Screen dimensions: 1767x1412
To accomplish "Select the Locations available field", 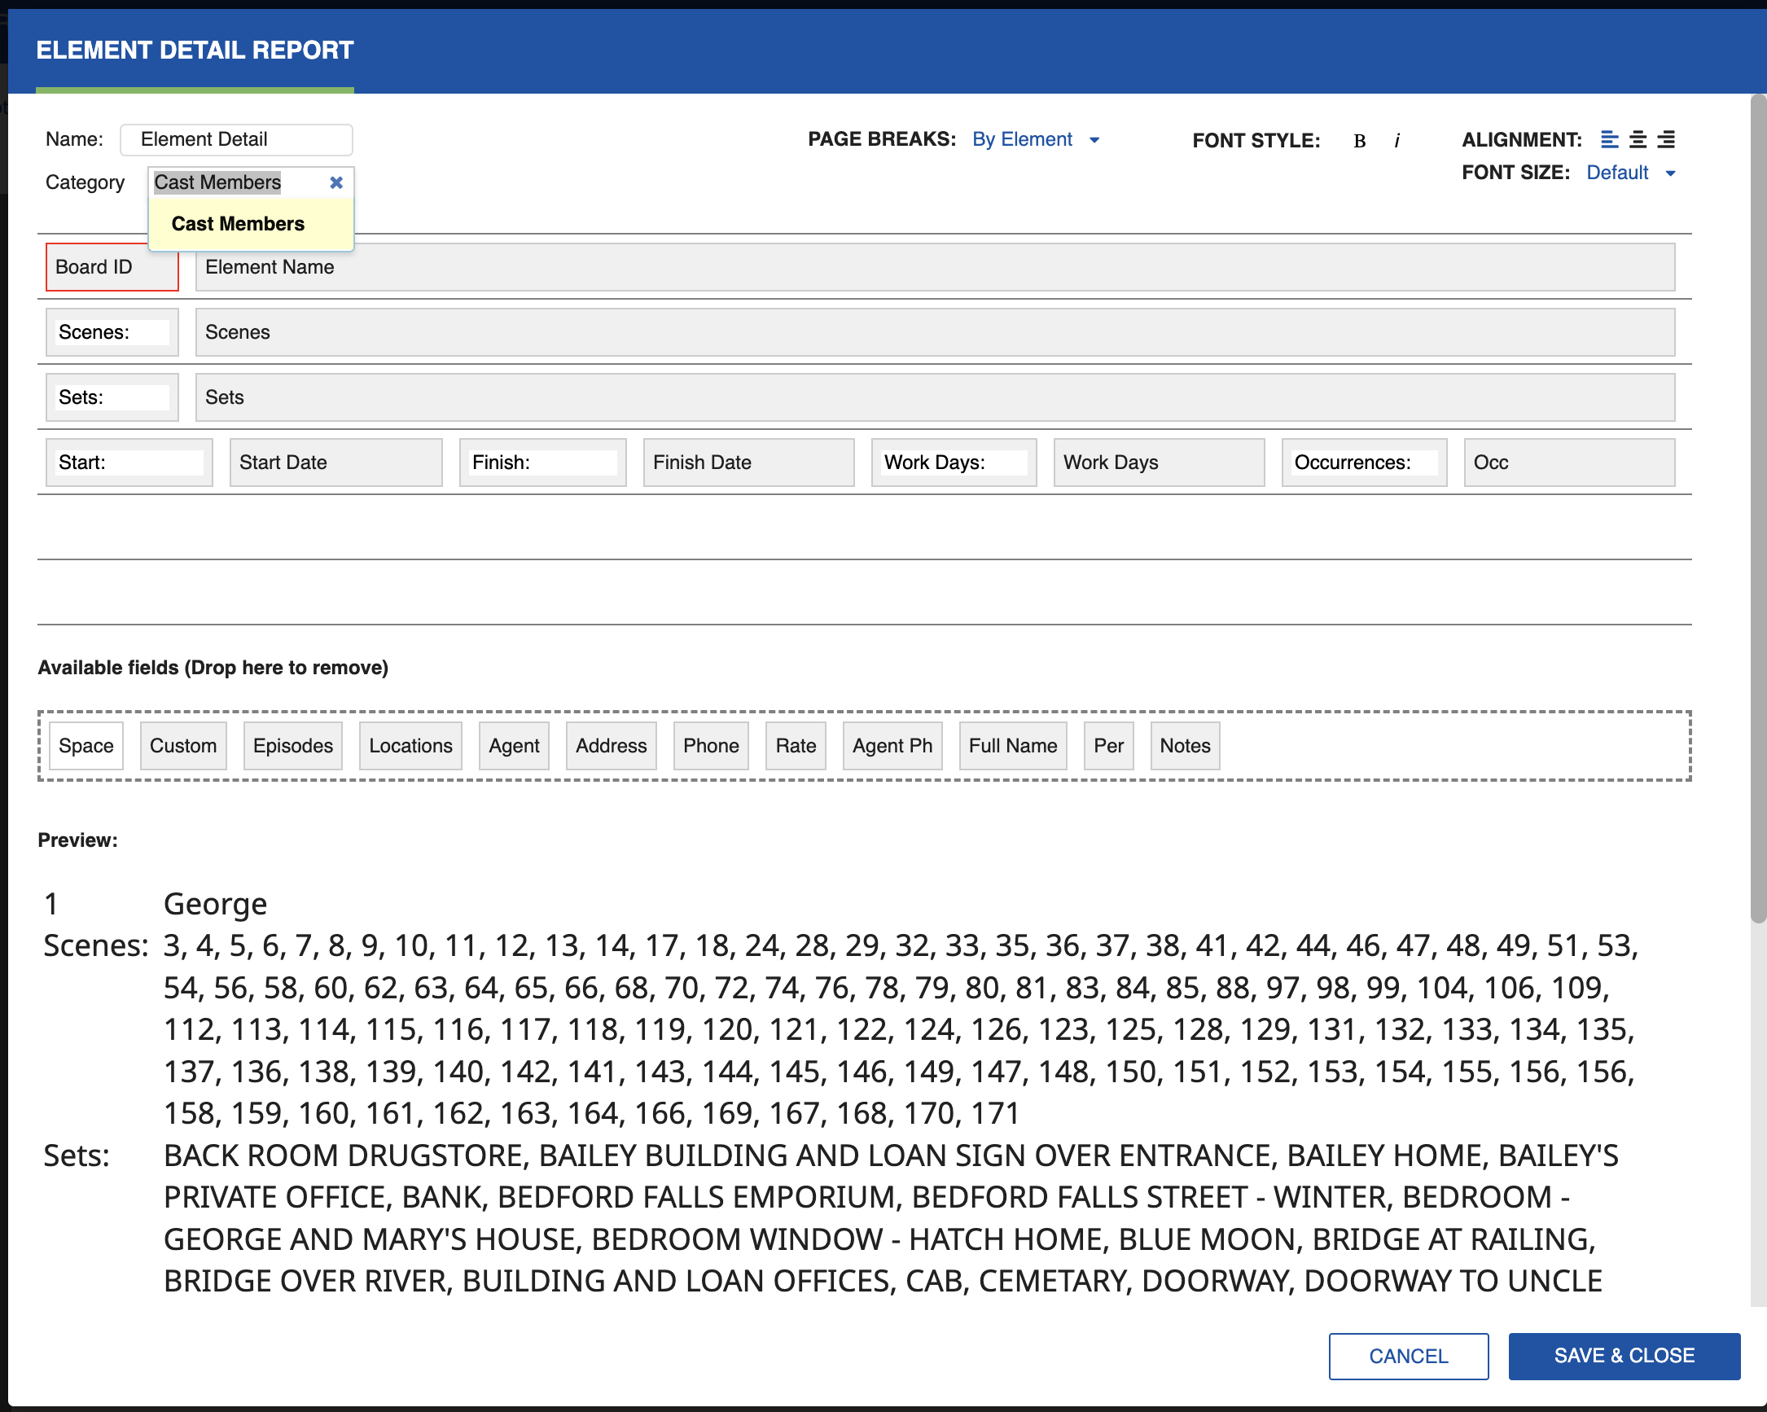I will (x=410, y=746).
